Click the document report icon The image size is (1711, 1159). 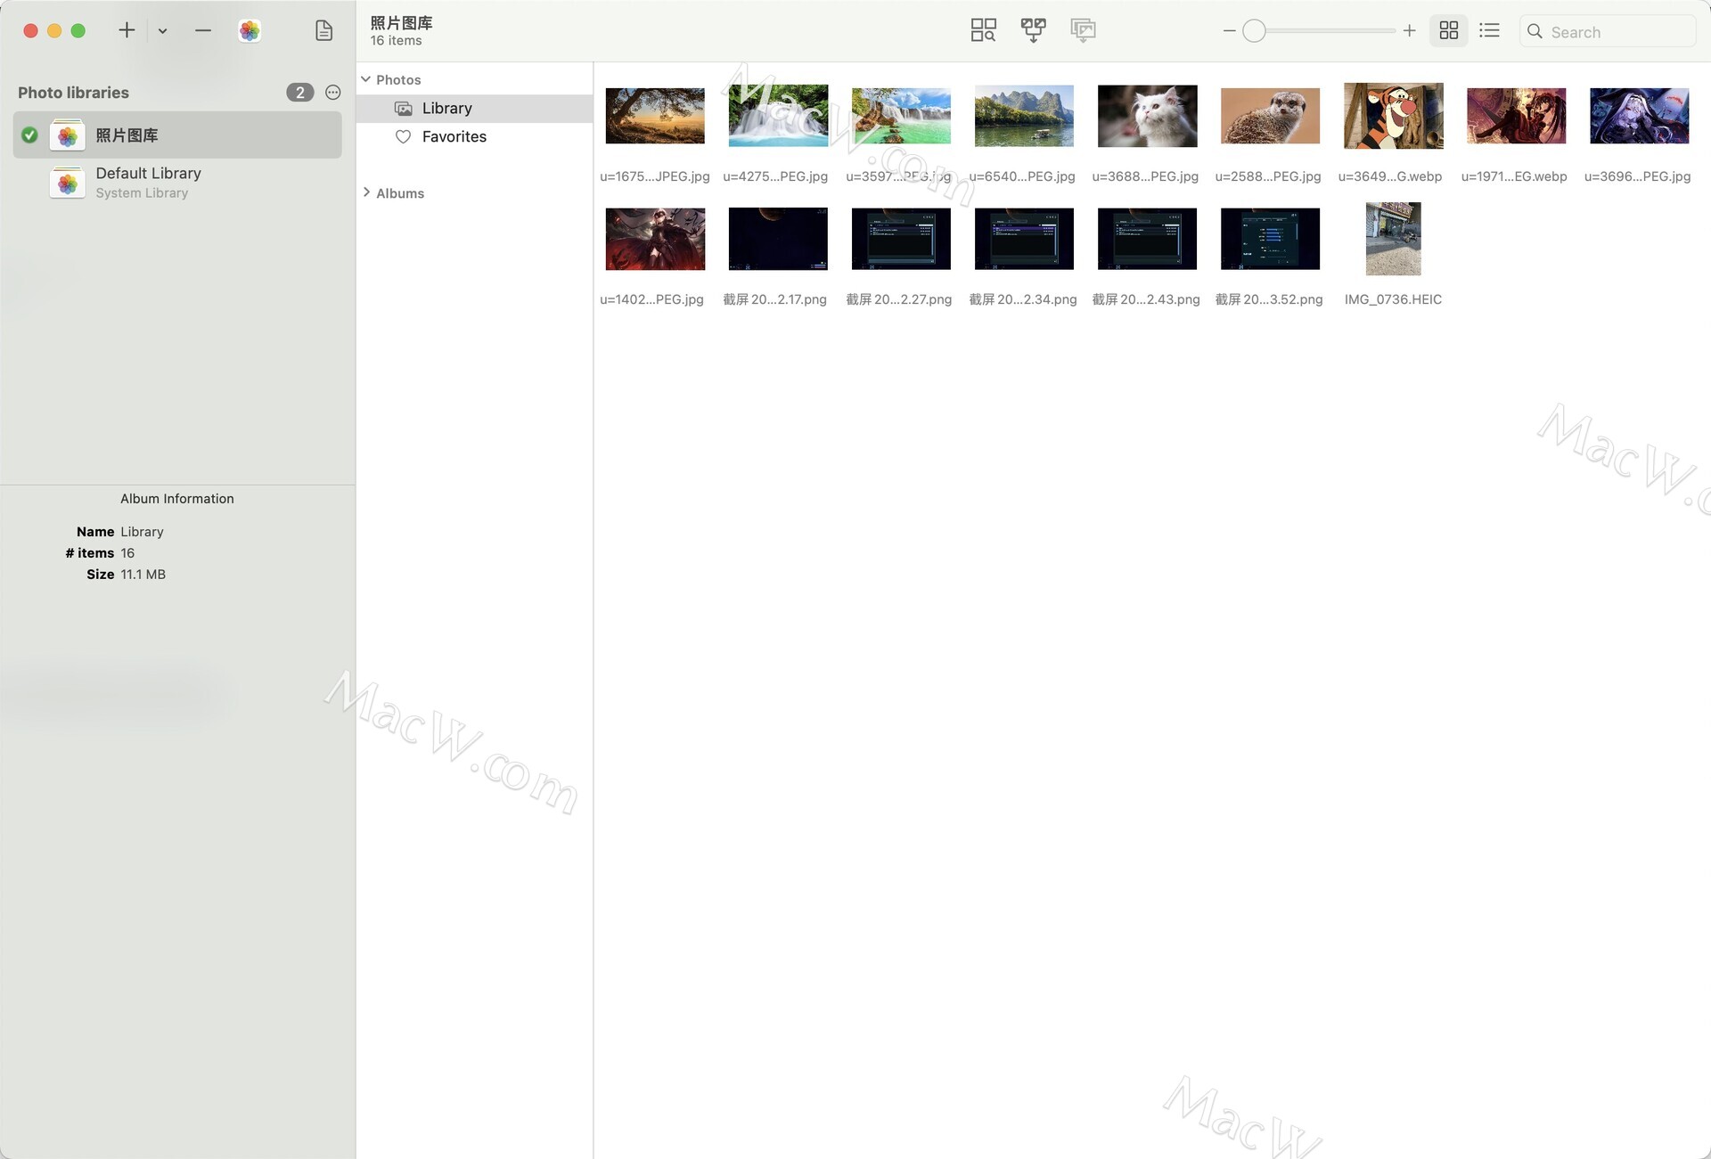tap(324, 30)
